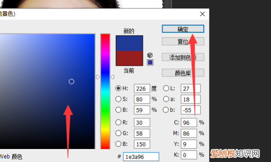This screenshot has width=271, height=162.
Task: Click the Y yellow field showing 9
Action: coord(189,144)
